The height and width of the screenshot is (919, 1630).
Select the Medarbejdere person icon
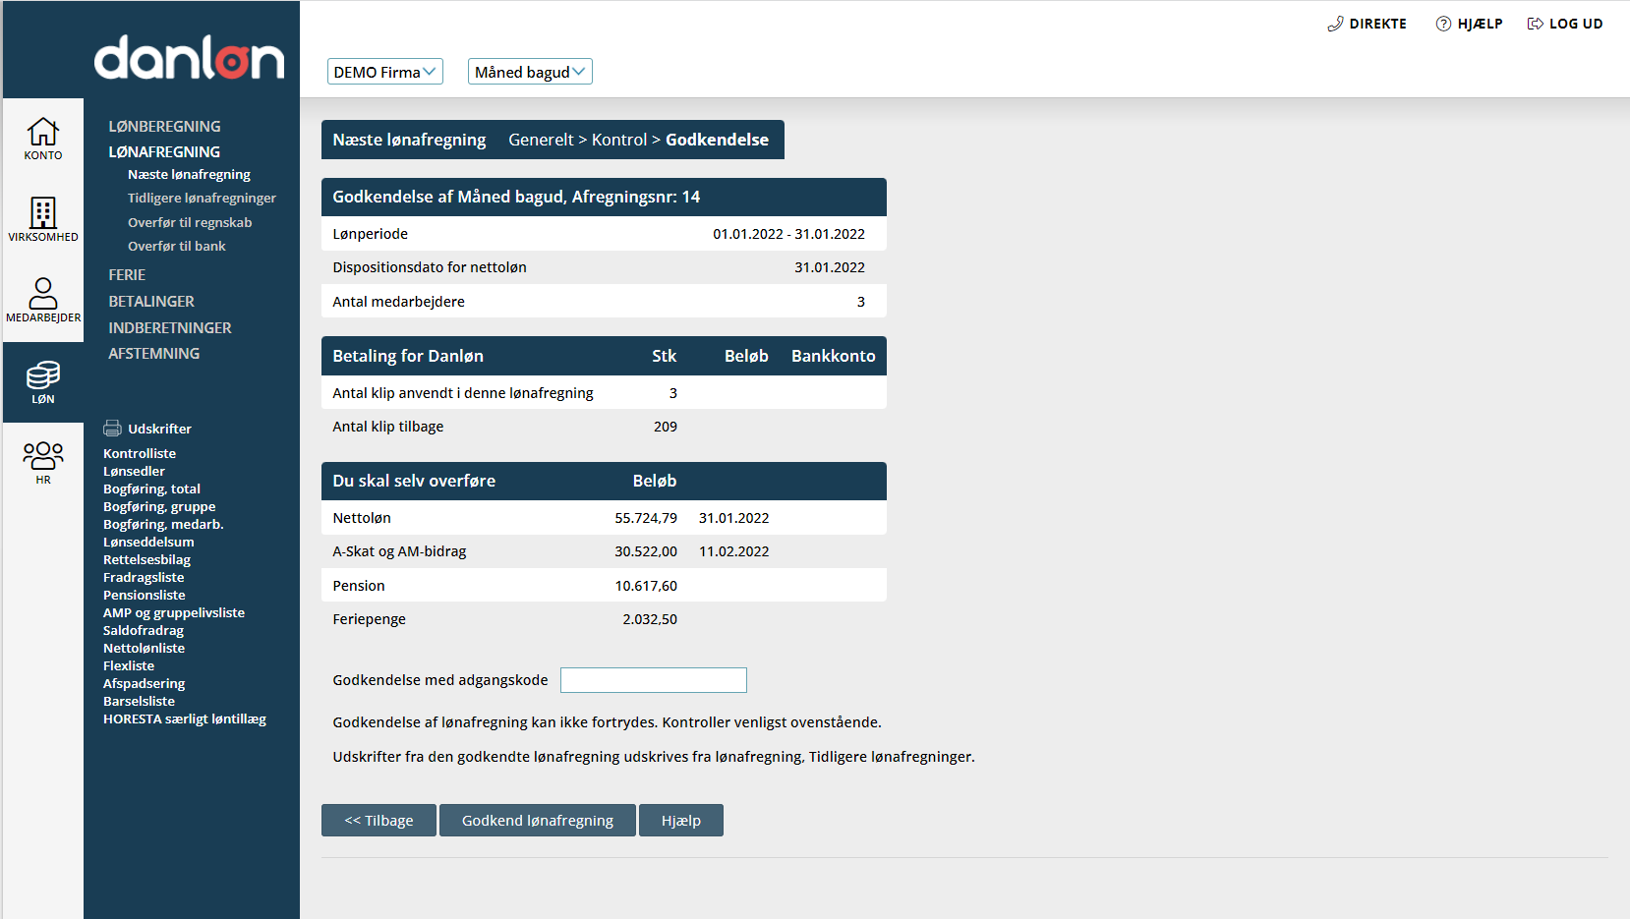coord(43,293)
